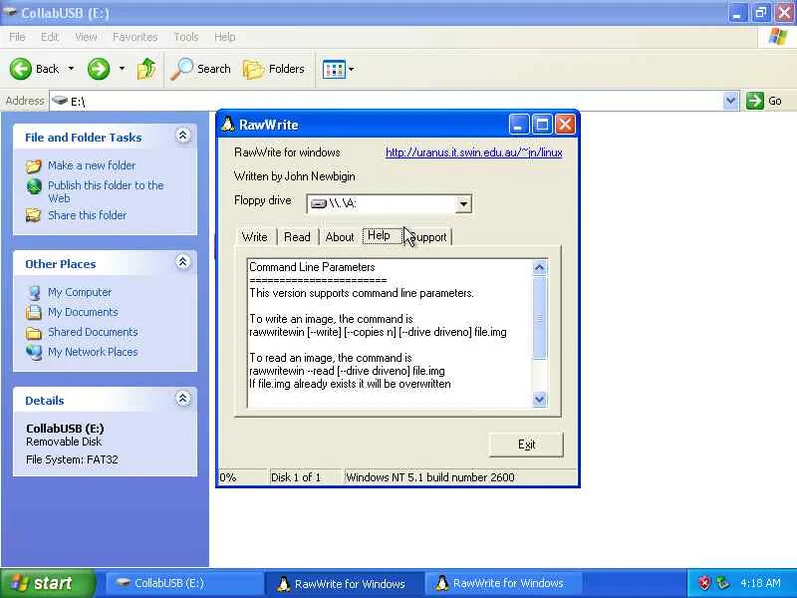Click the help text scrollbar down arrow

540,400
